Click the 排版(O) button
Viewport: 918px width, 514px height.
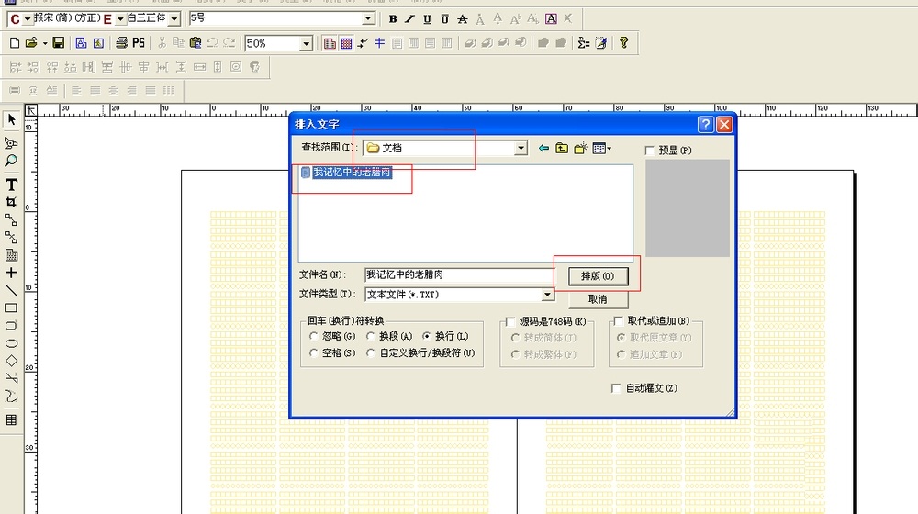598,276
